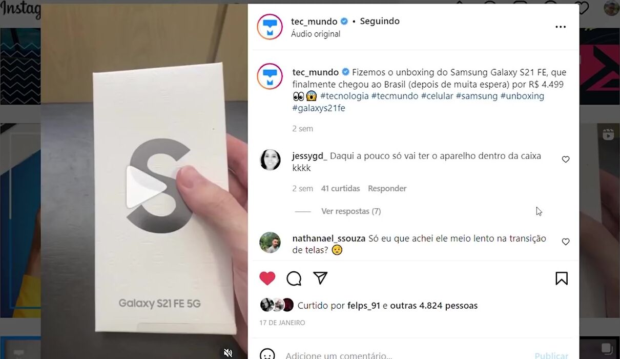
Task: Share the post via paper plane icon
Action: (320, 278)
